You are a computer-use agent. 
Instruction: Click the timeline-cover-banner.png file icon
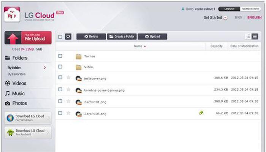pyautogui.click(x=79, y=90)
